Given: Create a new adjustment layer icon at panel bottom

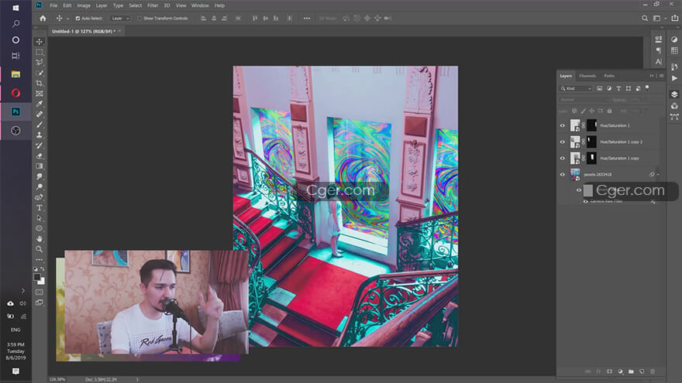Looking at the screenshot, I should [x=620, y=371].
